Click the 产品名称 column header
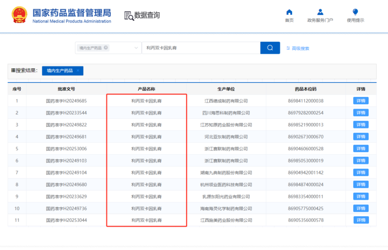Image resolution: width=388 pixels, height=250 pixels. click(x=147, y=89)
